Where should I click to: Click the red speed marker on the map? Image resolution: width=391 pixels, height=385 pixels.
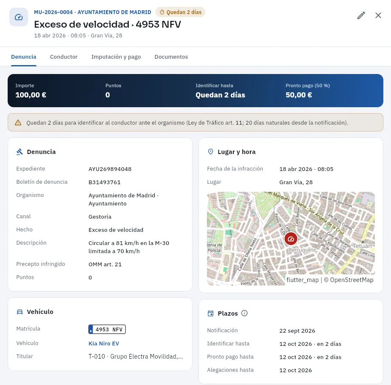tap(291, 239)
